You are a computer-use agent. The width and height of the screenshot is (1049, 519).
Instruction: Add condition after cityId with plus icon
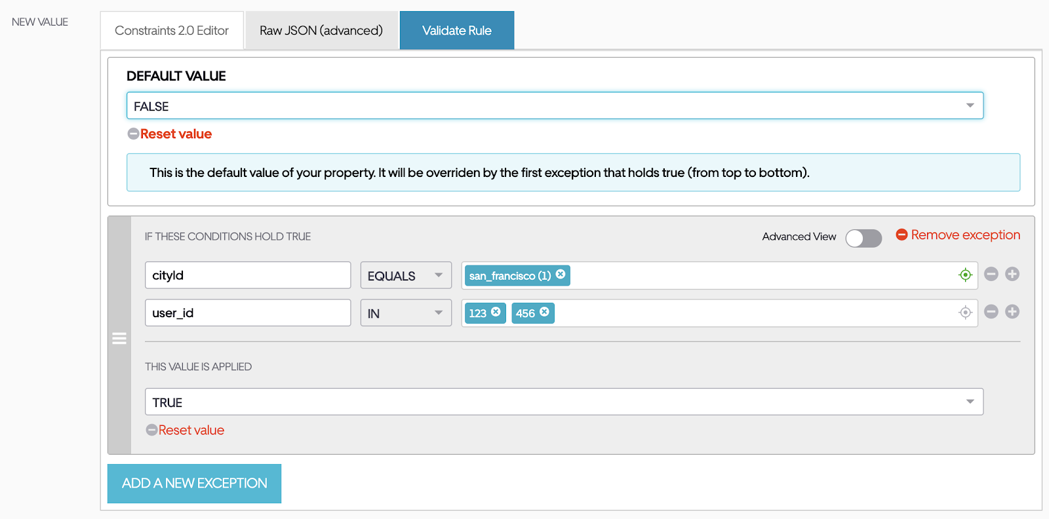[1012, 274]
